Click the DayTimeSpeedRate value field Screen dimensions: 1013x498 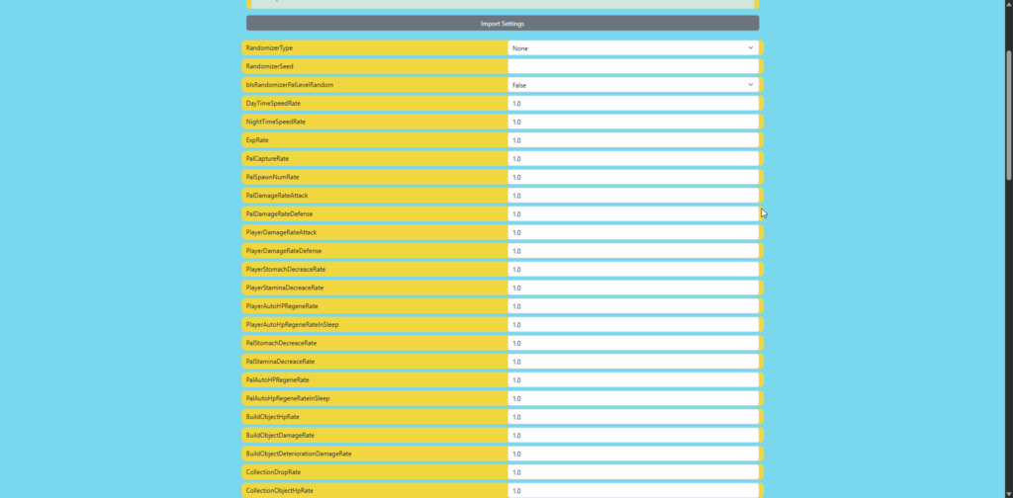(x=633, y=103)
